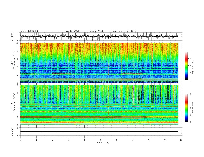Click the ch.2 spectrogram color scale bar
Viewport: 204px width, 157px height.
click(186, 108)
